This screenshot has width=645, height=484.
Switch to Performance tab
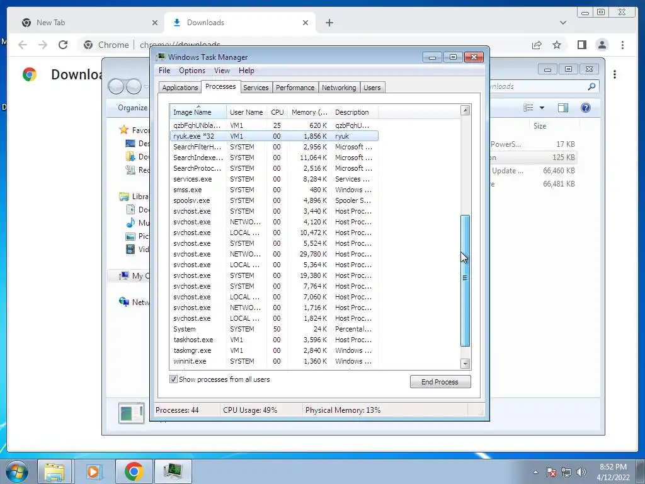click(295, 88)
